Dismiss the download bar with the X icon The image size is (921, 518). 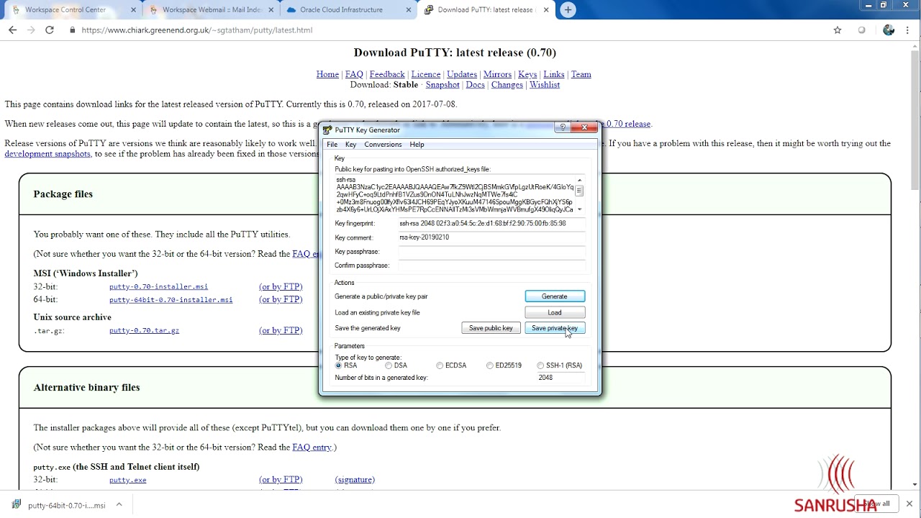pyautogui.click(x=909, y=504)
